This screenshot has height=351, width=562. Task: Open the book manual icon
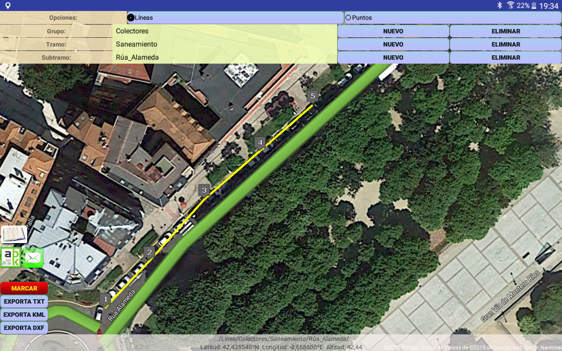(14, 234)
